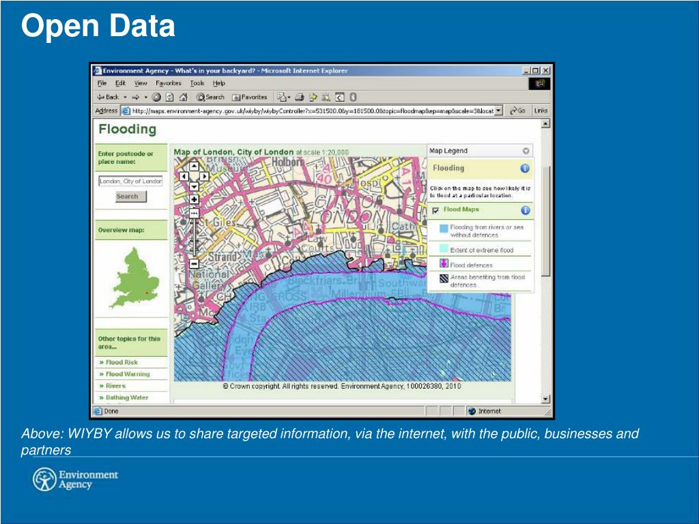Pan the map down
This screenshot has width=699, height=524.
194,186
